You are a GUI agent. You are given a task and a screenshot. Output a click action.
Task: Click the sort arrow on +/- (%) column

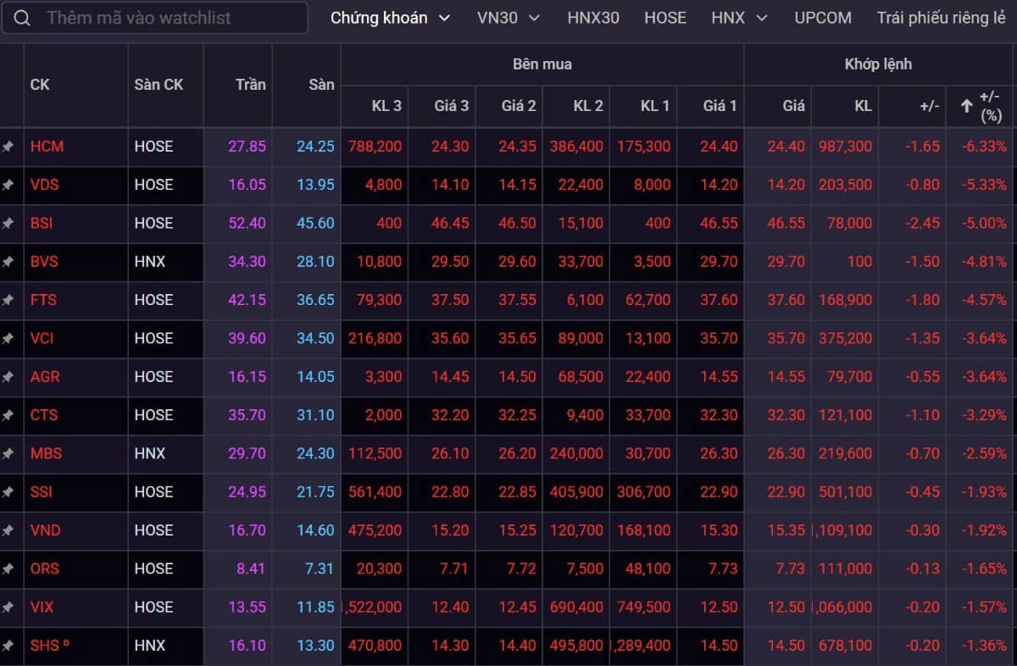(x=966, y=106)
